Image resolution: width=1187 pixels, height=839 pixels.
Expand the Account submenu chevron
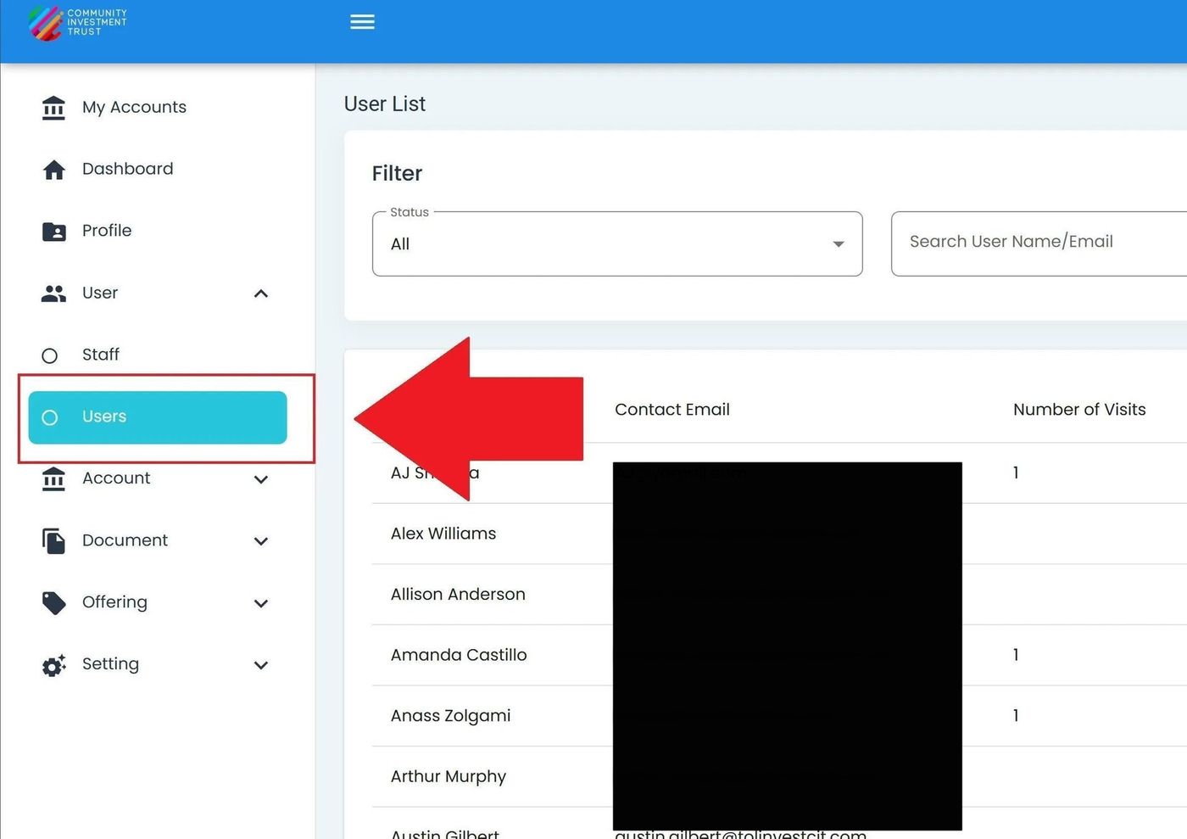tap(261, 479)
